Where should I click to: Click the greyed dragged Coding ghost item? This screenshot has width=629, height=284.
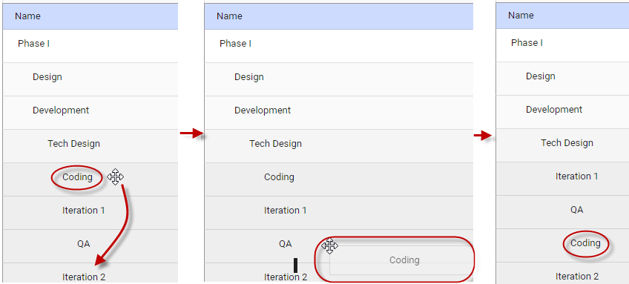click(401, 260)
